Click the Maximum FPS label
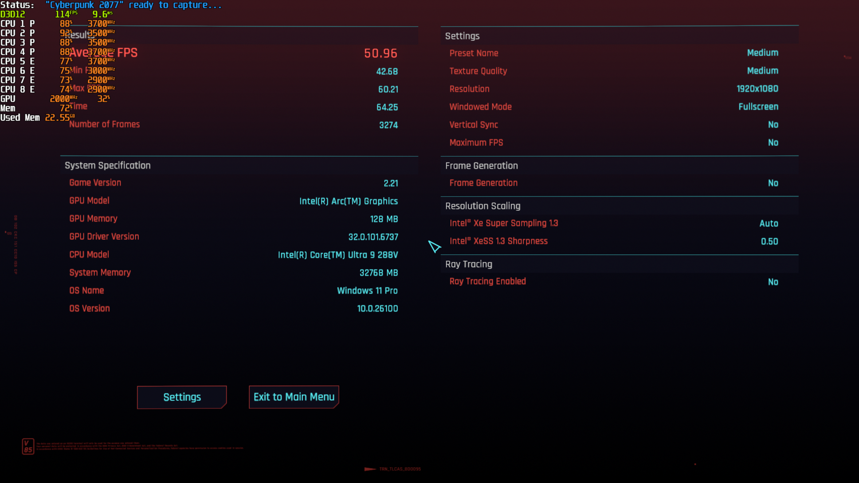859x483 pixels. [x=476, y=143]
